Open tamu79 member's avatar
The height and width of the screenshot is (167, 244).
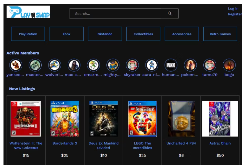point(210,65)
